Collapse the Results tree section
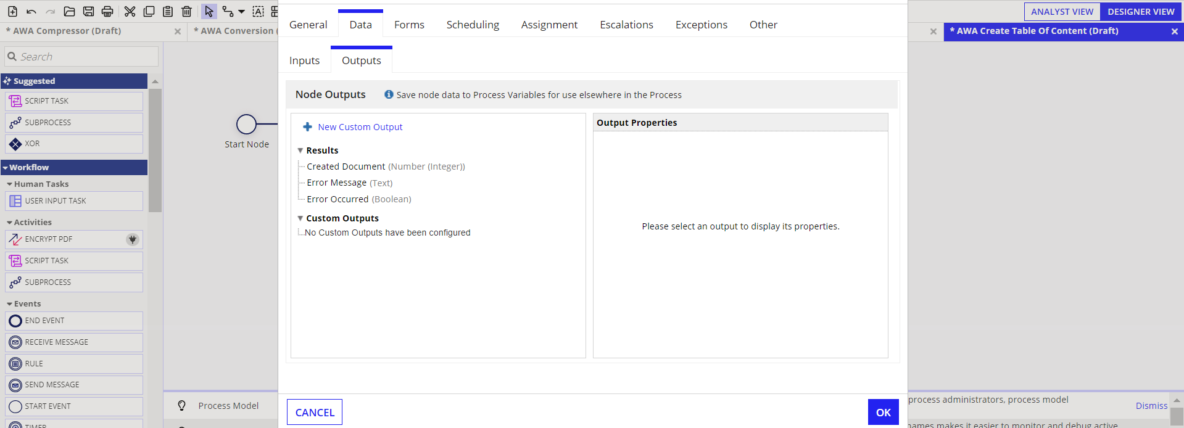The width and height of the screenshot is (1184, 428). [300, 150]
